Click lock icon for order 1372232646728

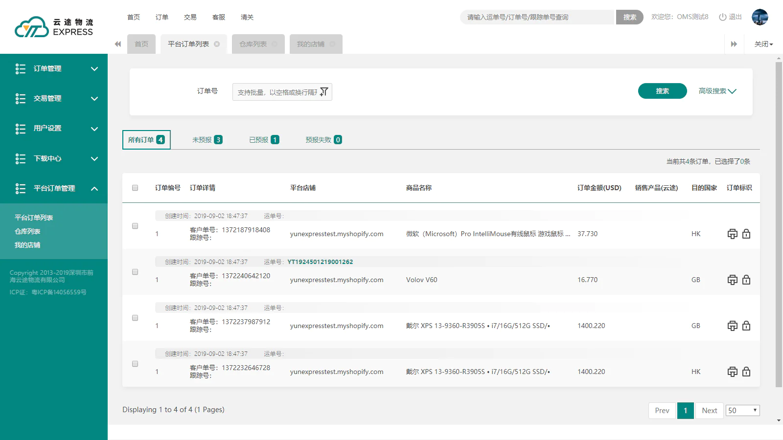pos(746,372)
